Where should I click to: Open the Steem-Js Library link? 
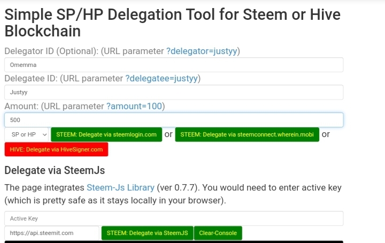(x=120, y=187)
